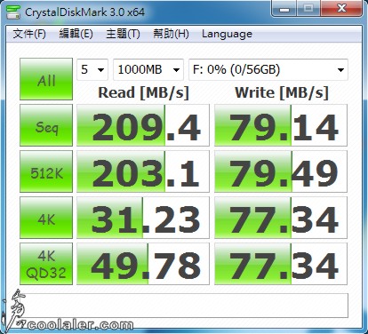Click the Seq write result 79.14
This screenshot has height=334, width=368.
pyautogui.click(x=281, y=125)
